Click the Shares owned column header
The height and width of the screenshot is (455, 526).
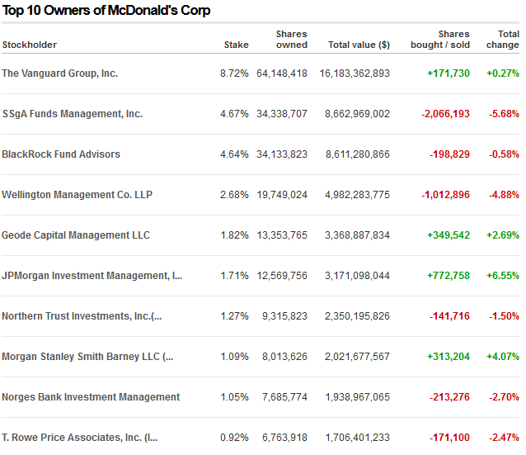[292, 40]
